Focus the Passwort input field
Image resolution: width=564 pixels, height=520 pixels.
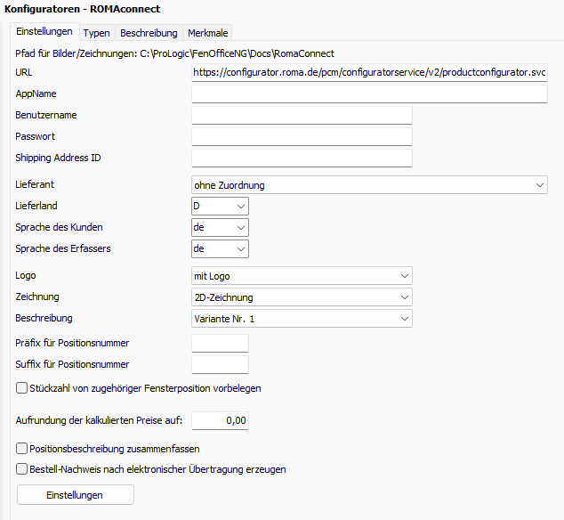click(x=302, y=136)
